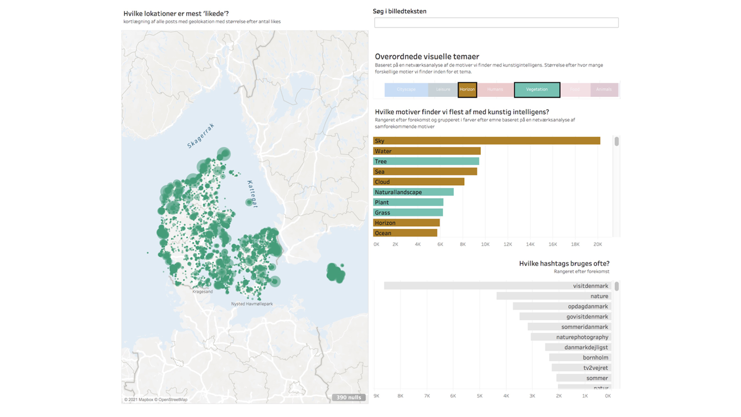The width and height of the screenshot is (741, 417).
Task: Select the Animals theme block
Action: (604, 89)
